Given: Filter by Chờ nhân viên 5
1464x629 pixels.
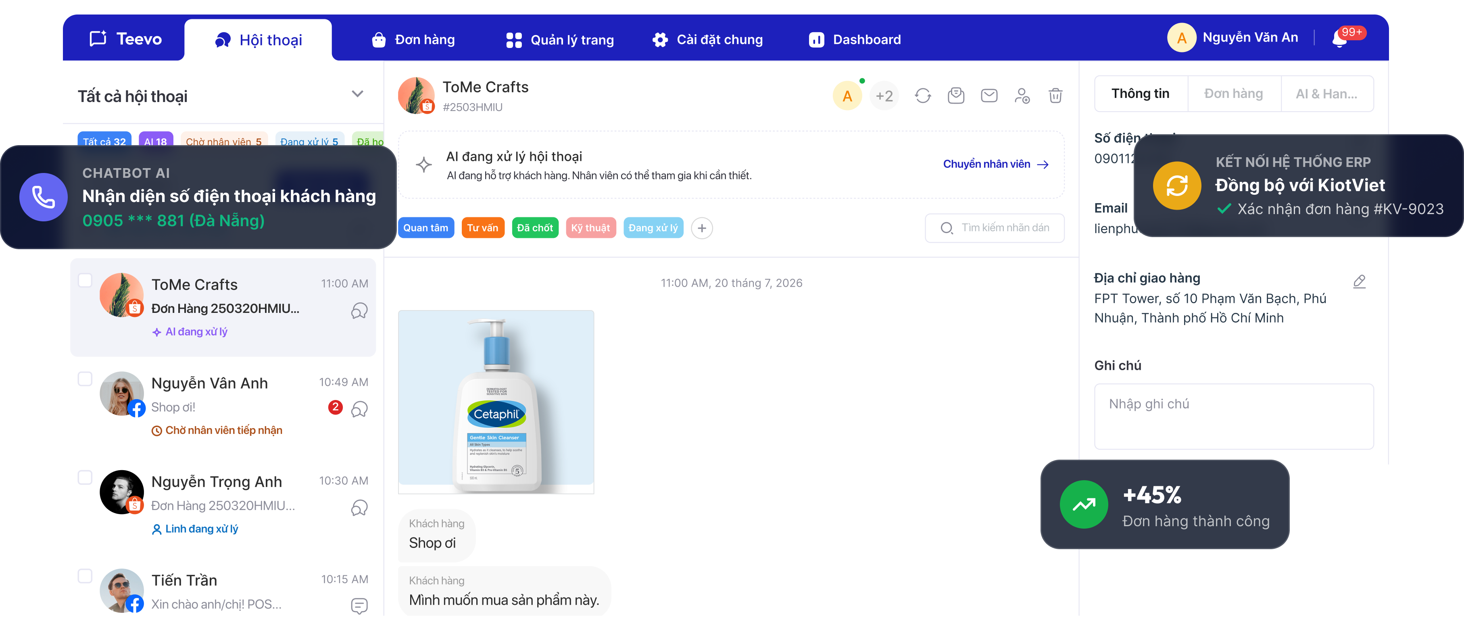Looking at the screenshot, I should pos(223,141).
